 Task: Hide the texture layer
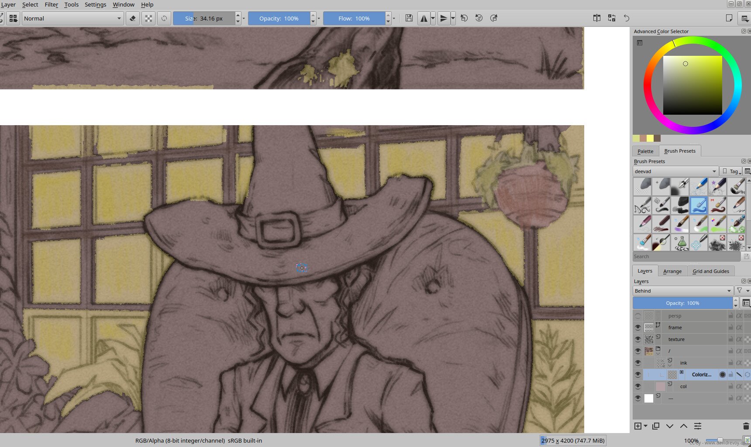tap(637, 339)
